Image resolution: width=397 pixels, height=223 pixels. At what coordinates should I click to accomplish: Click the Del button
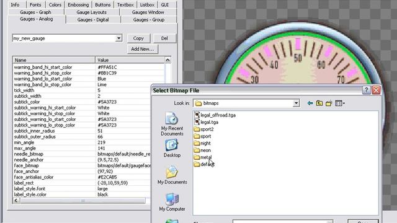(164, 38)
